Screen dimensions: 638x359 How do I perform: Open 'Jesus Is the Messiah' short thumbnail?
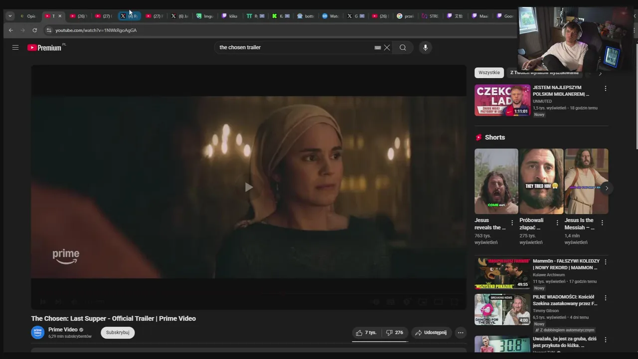point(586,181)
